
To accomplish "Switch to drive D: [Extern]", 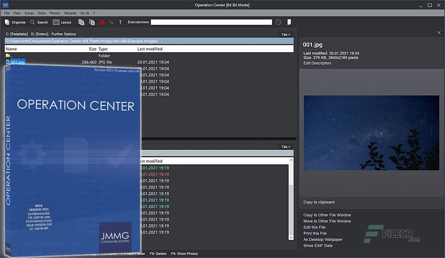I will tap(40, 34).
